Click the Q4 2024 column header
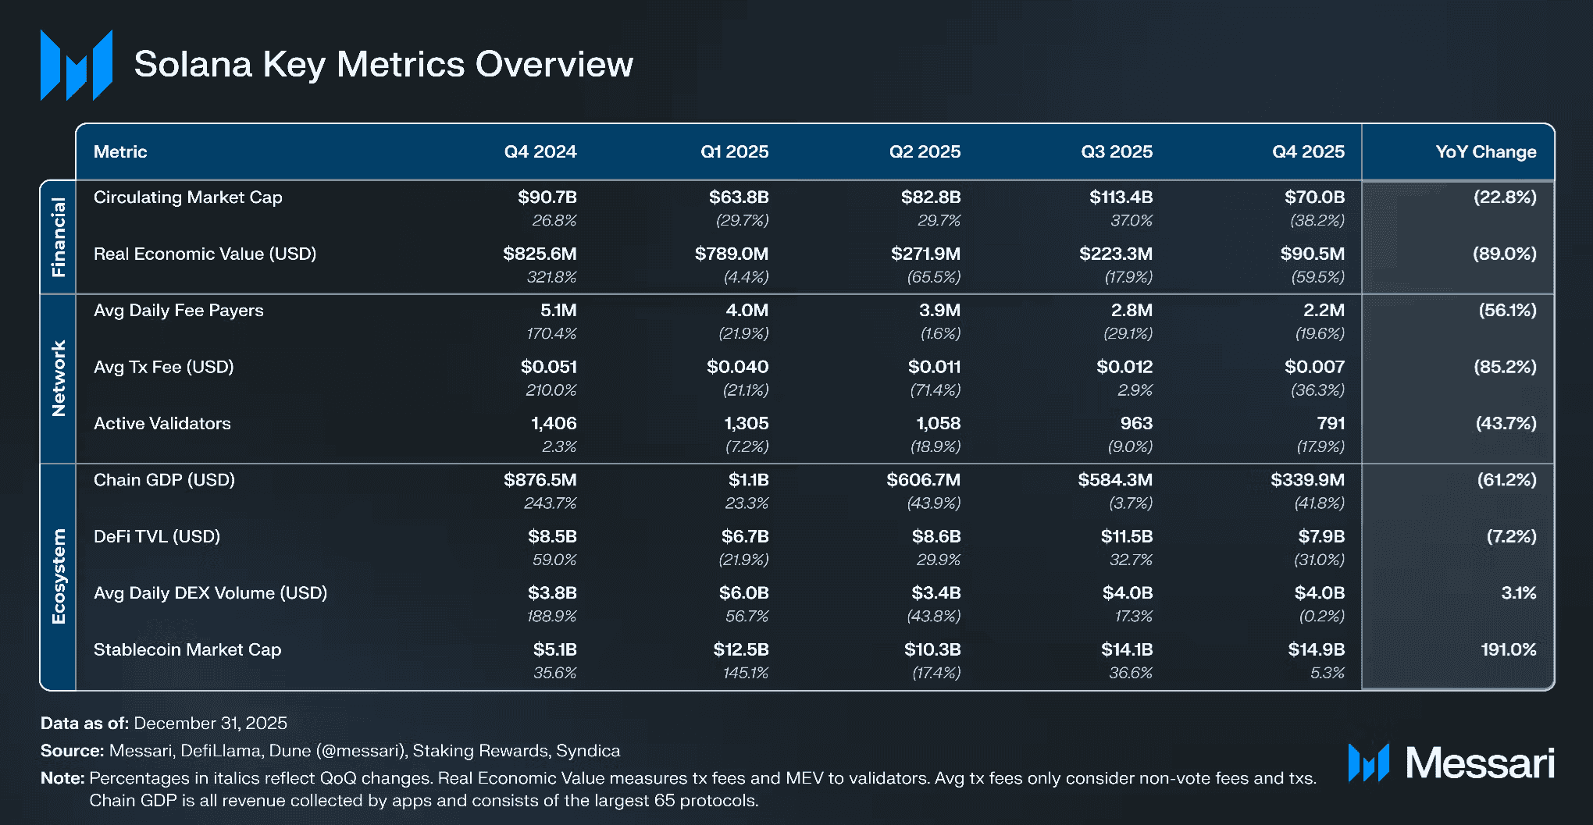 [x=540, y=152]
